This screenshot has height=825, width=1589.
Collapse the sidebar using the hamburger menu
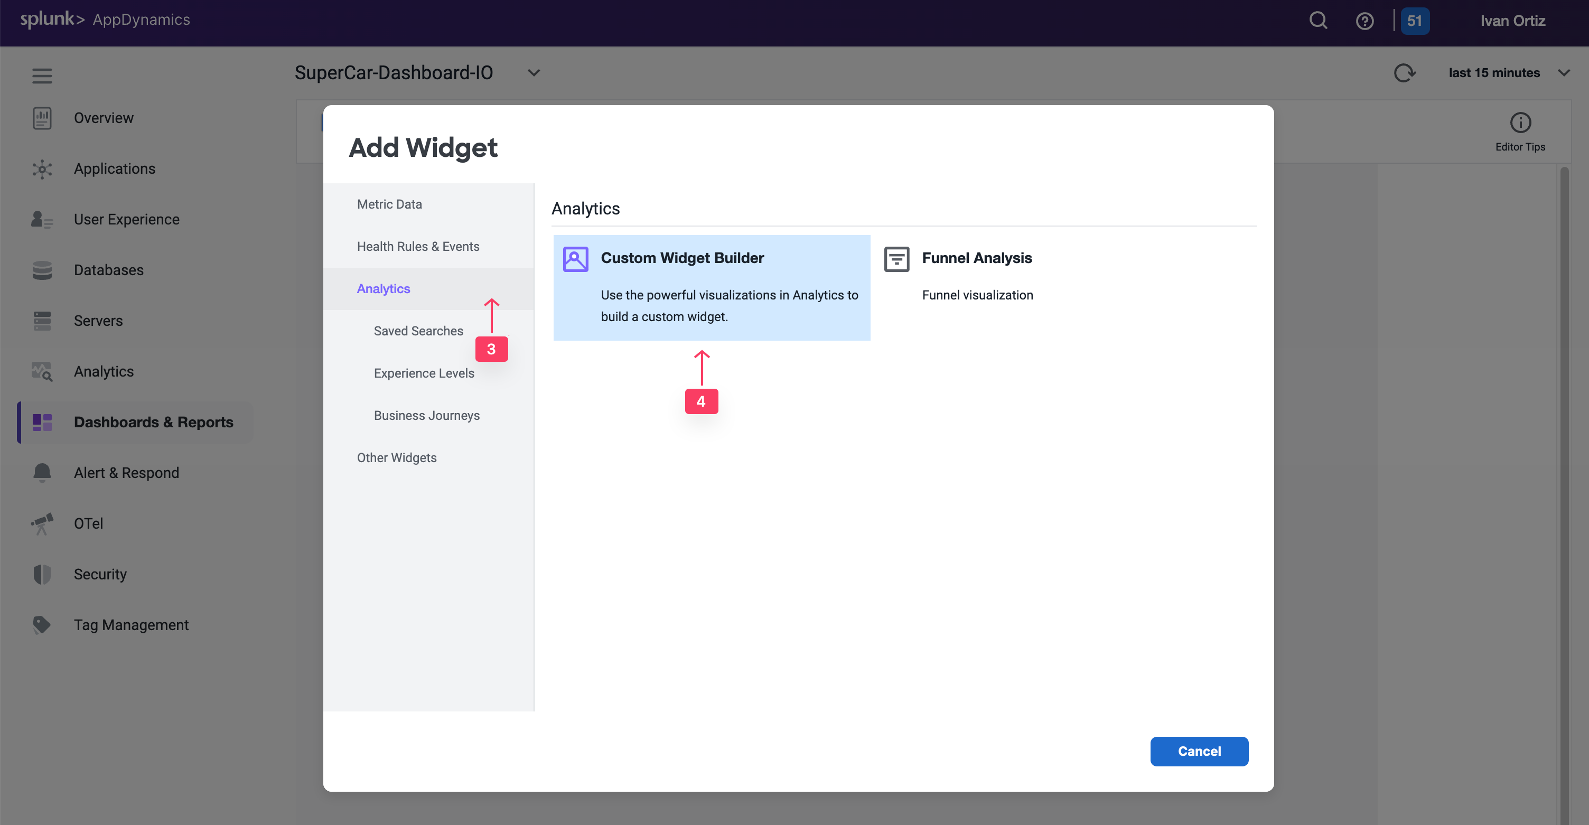(41, 75)
